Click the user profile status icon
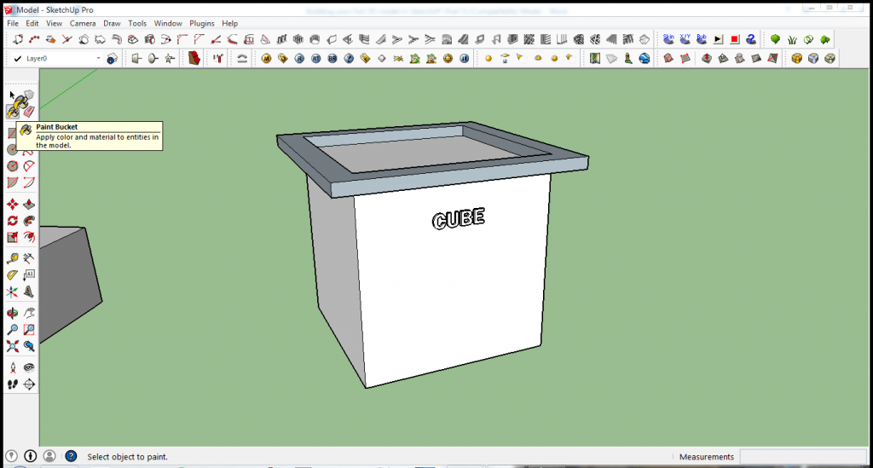 coord(49,456)
